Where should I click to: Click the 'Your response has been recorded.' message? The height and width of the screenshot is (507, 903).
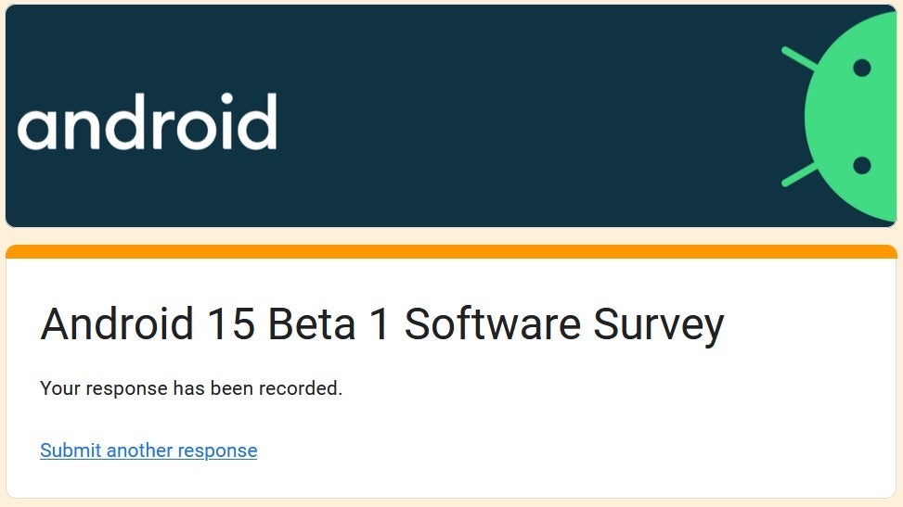(191, 388)
